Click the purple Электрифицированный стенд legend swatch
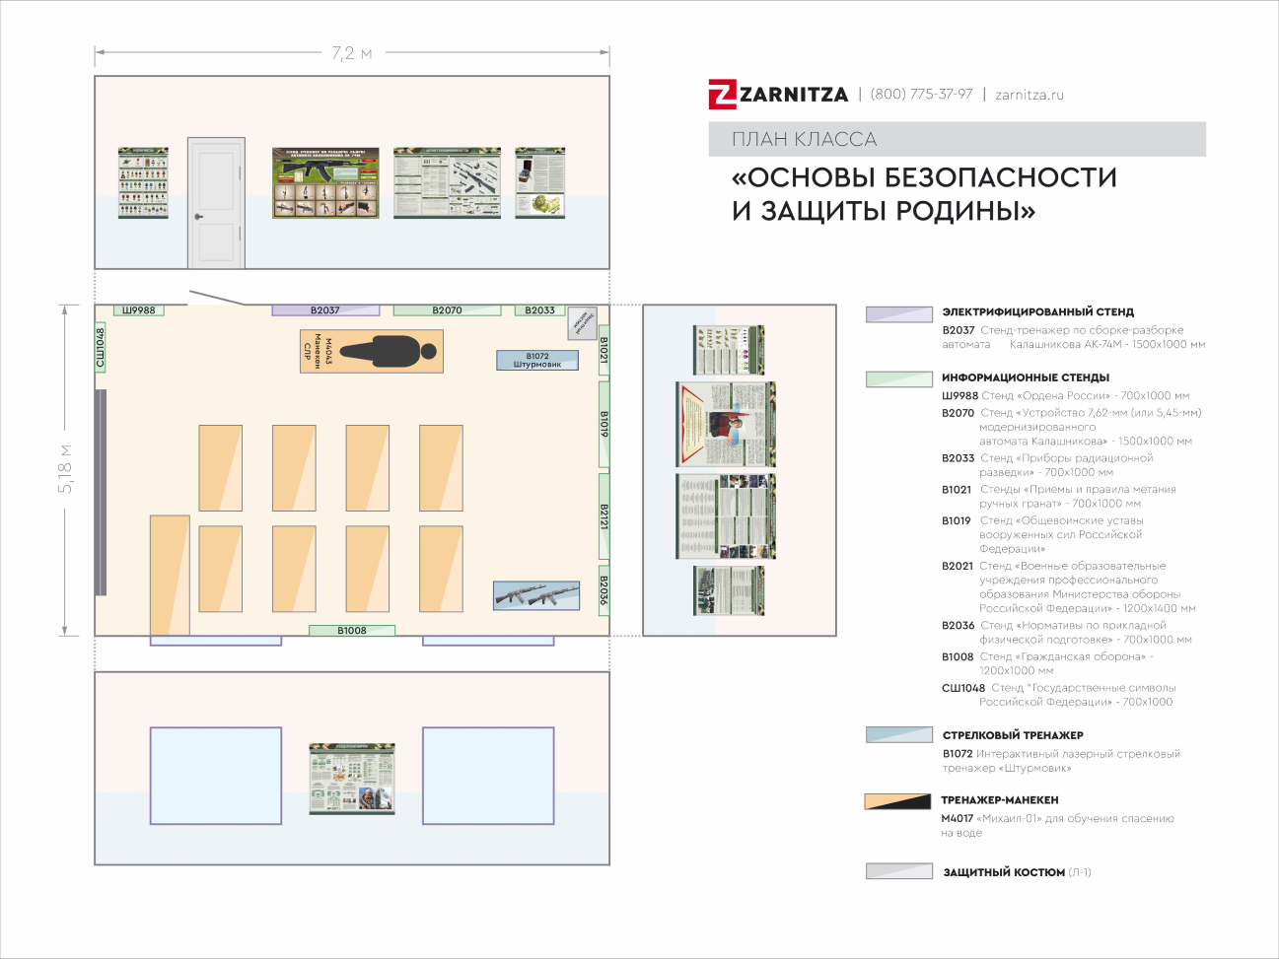 pos(898,314)
